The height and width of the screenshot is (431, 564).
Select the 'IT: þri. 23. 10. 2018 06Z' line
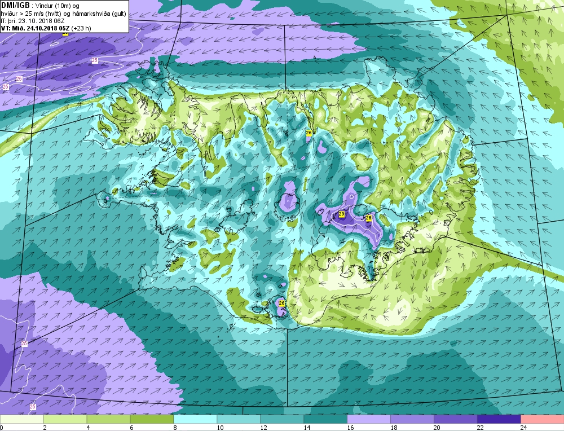click(33, 21)
